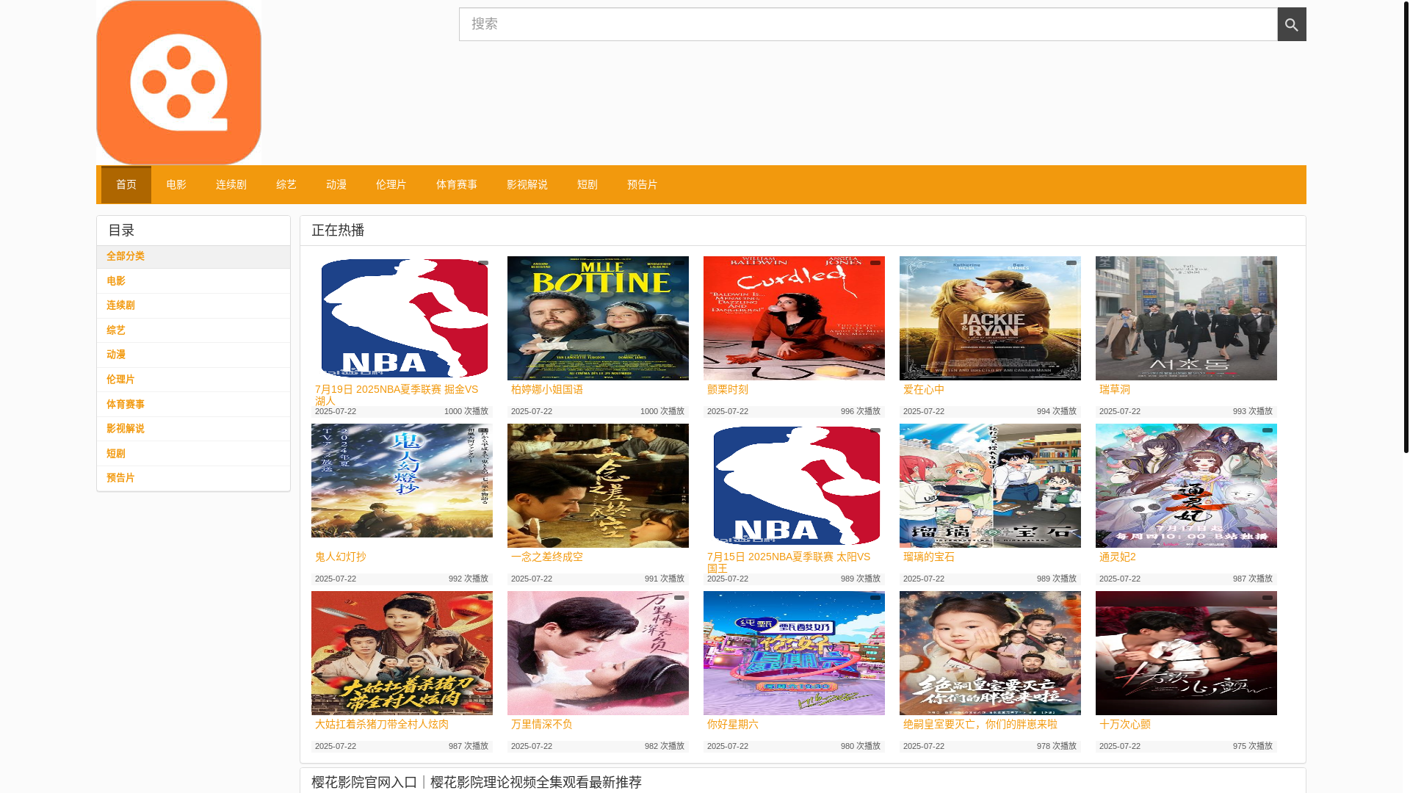Open the NBA poster for 太阳VS国王
This screenshot has height=793, width=1410.
click(794, 485)
